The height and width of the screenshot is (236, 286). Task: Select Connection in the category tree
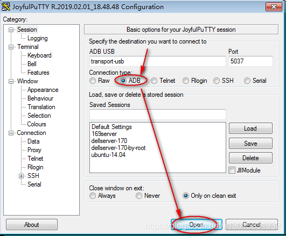31,133
